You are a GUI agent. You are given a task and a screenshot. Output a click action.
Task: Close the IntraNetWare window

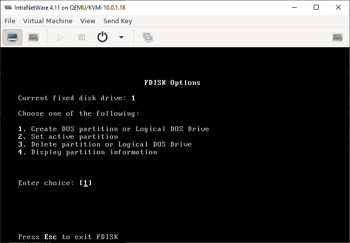coord(338,7)
